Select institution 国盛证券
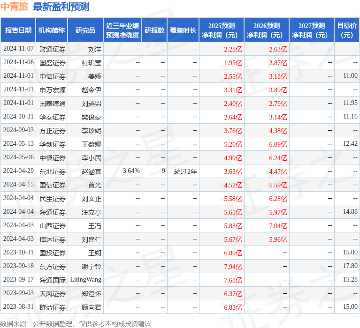This screenshot has width=360, height=328. [53, 63]
